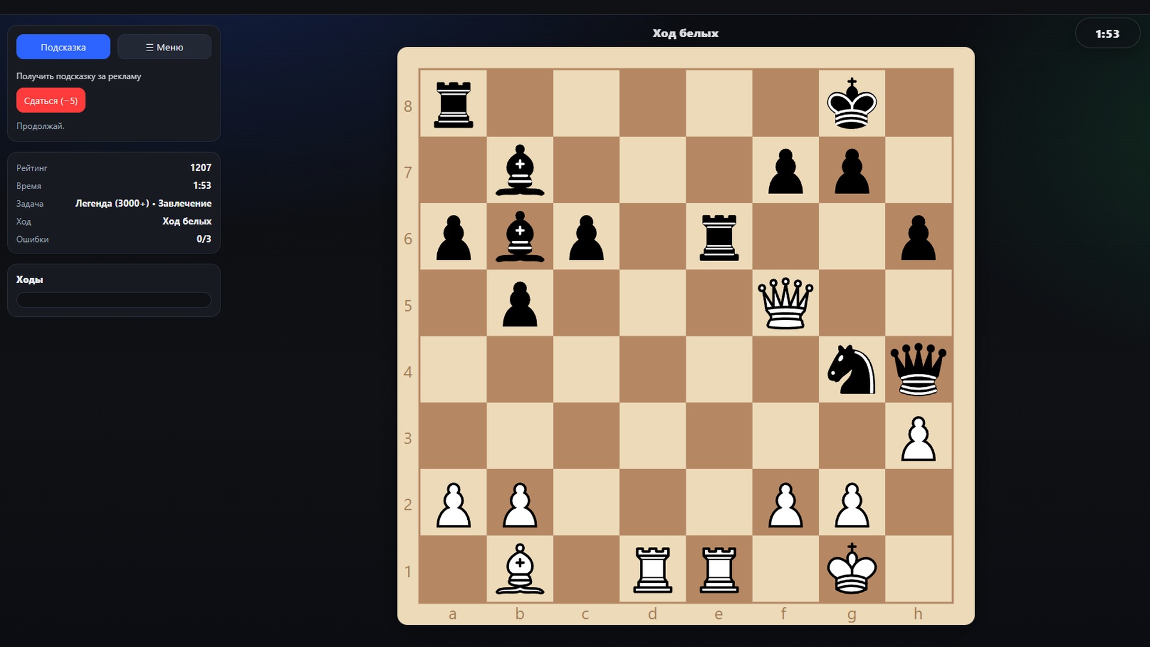Open the Меню menu
Screen dimensions: 1150x647
(x=164, y=47)
